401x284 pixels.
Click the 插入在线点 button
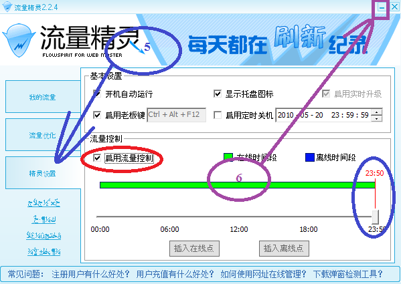(x=194, y=249)
